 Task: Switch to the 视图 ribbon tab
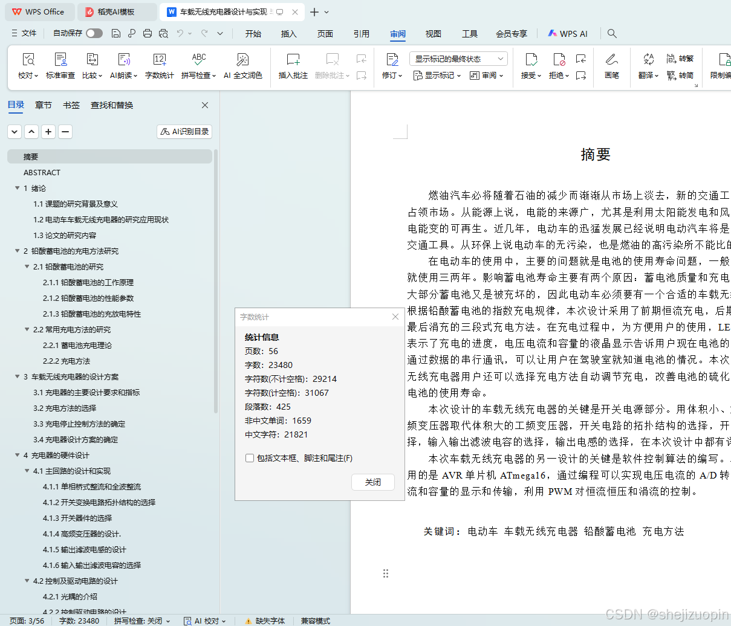pyautogui.click(x=433, y=34)
